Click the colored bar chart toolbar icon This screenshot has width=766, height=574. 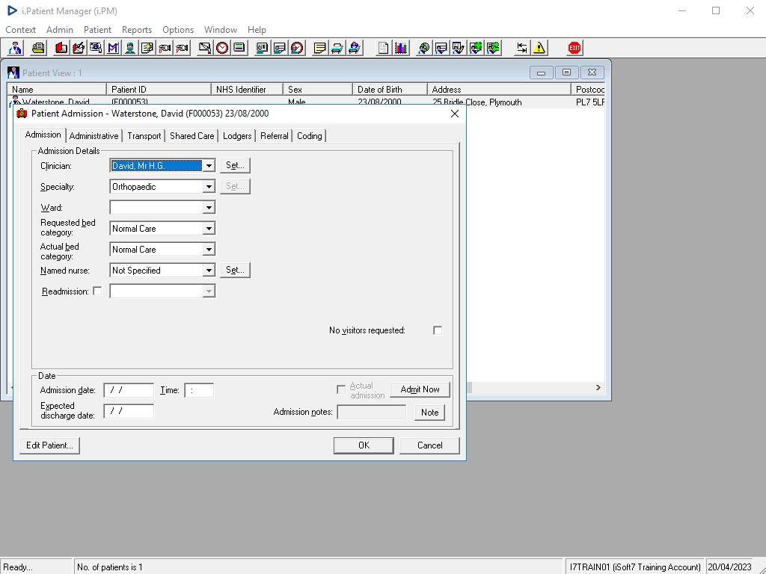(x=401, y=48)
